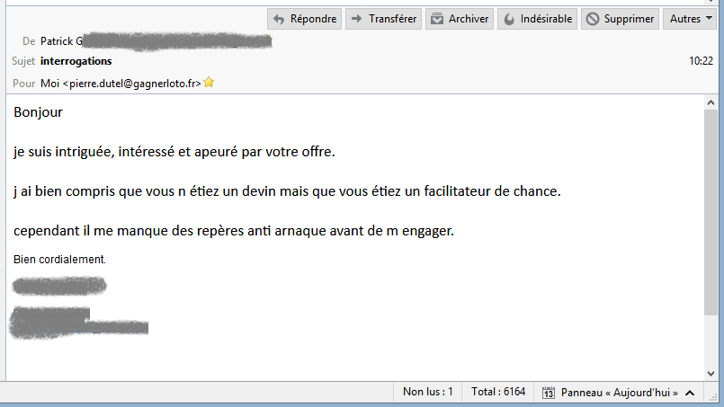The image size is (724, 407).
Task: Click the Répondre button label
Action: (314, 19)
